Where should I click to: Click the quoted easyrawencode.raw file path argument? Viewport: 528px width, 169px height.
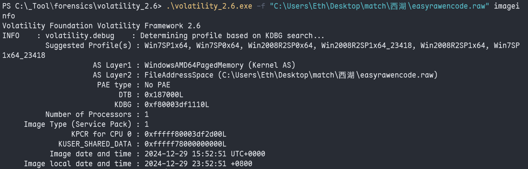tap(379, 6)
